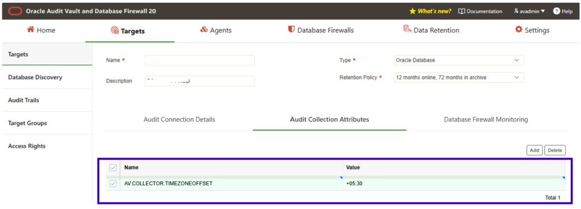The image size is (581, 209).
Task: Open the Agents tab
Action: tap(216, 31)
